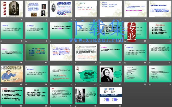Select slide 25 with green speech bubble
The image size is (172, 107).
coord(86,74)
